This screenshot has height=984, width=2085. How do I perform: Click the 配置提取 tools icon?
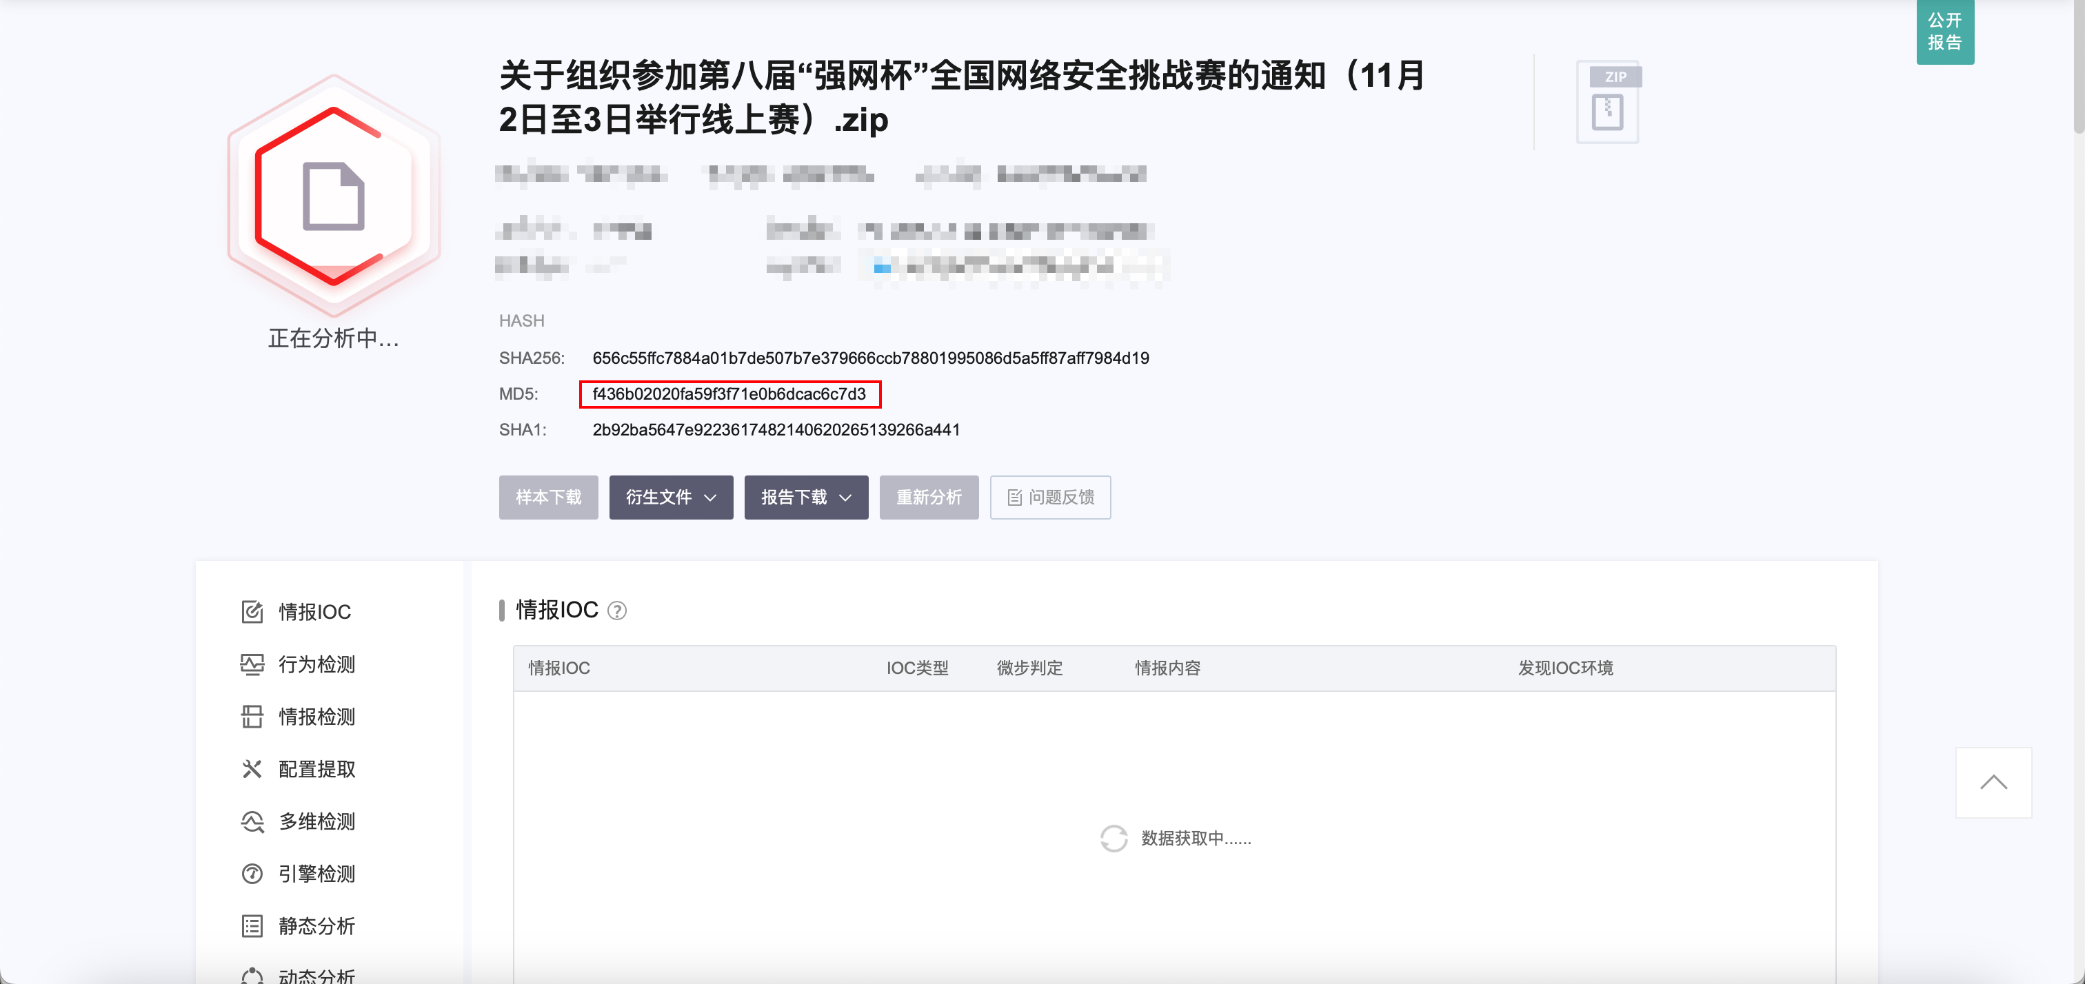click(x=252, y=769)
